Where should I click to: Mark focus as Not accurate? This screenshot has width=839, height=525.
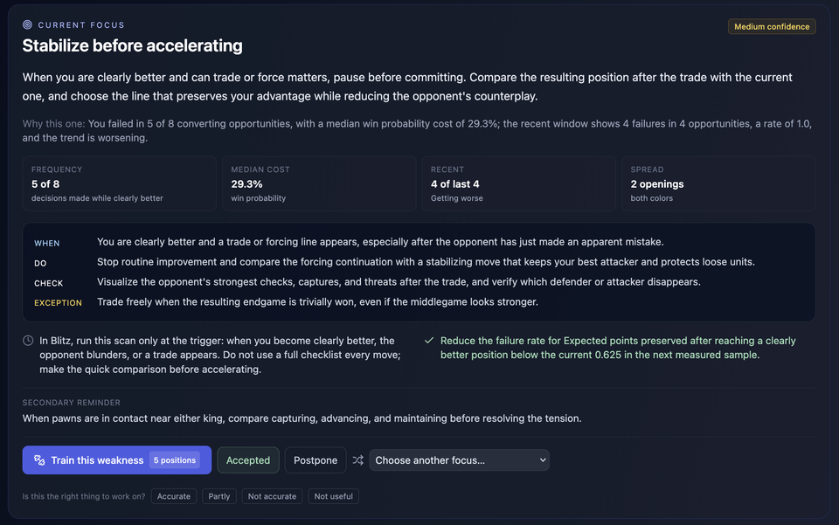(x=272, y=496)
